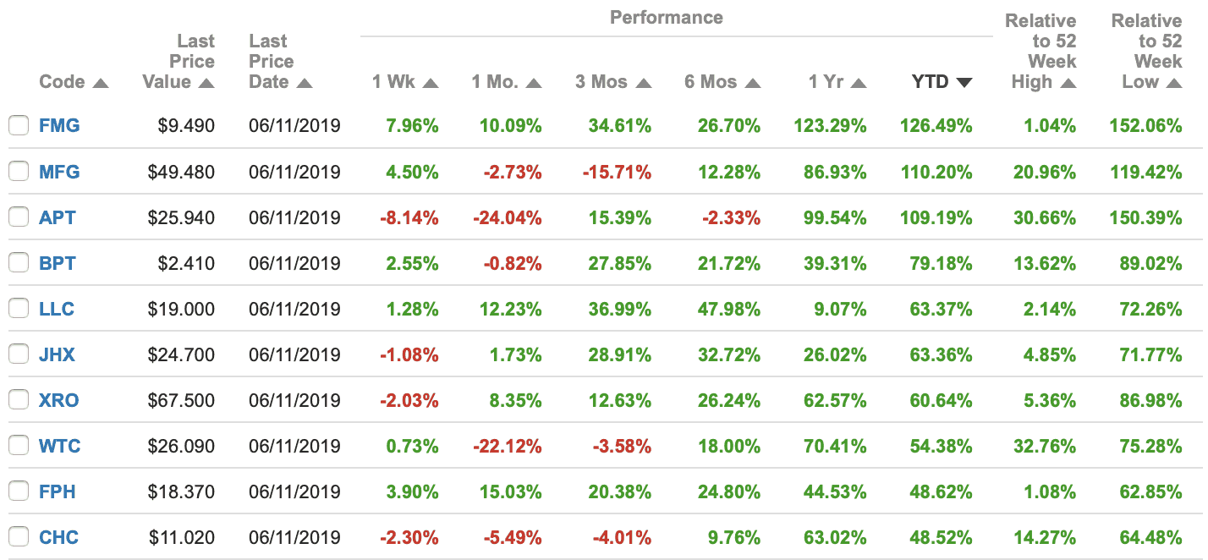Open the XRO stock code link
The width and height of the screenshot is (1208, 560).
tap(58, 400)
